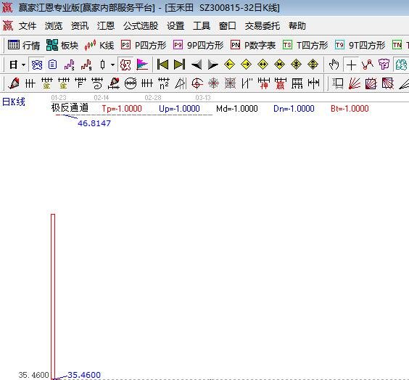Click the red 赢 line tool icon
The image size is (409, 380).
[x=280, y=83]
